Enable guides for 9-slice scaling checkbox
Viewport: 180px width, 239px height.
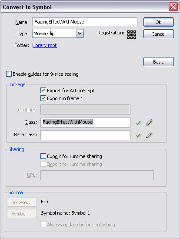pyautogui.click(x=9, y=74)
